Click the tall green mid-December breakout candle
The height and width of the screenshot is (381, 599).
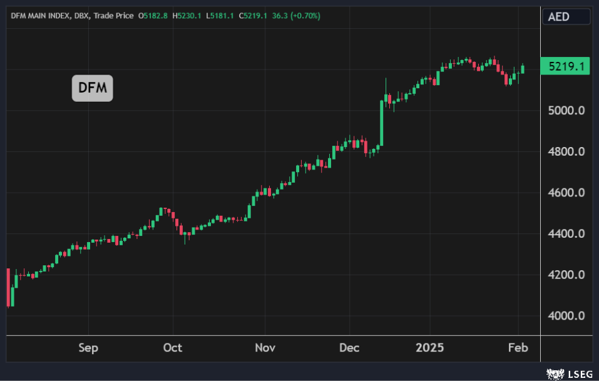click(382, 123)
